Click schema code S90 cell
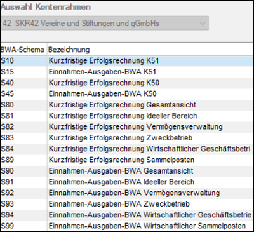This screenshot has width=254, height=232. coord(23,171)
